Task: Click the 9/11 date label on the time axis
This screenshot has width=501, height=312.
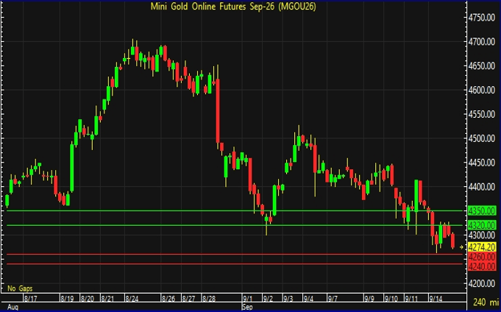Action: [x=411, y=299]
